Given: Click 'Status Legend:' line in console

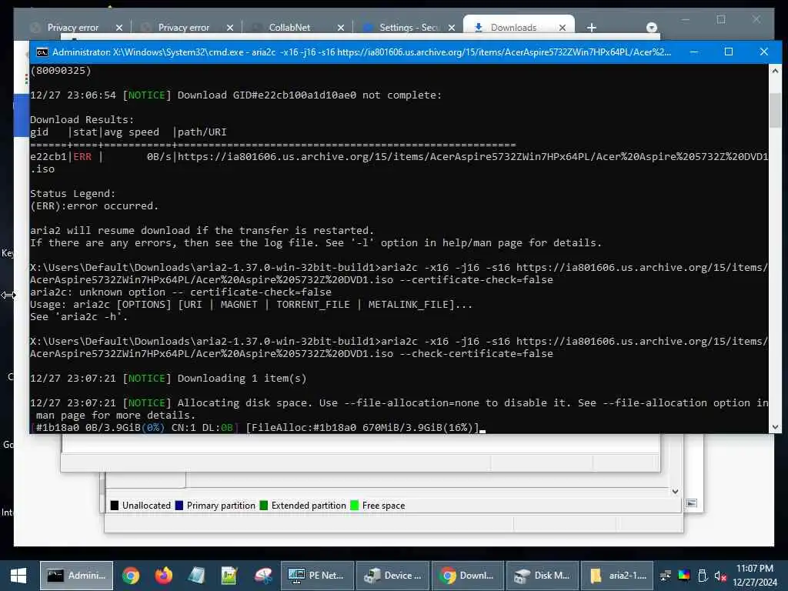Looking at the screenshot, I should [72, 193].
